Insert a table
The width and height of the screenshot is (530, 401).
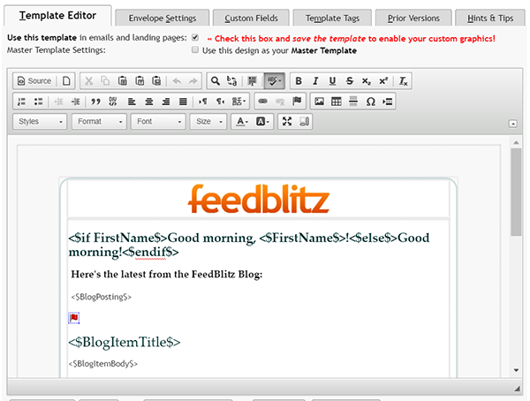337,102
